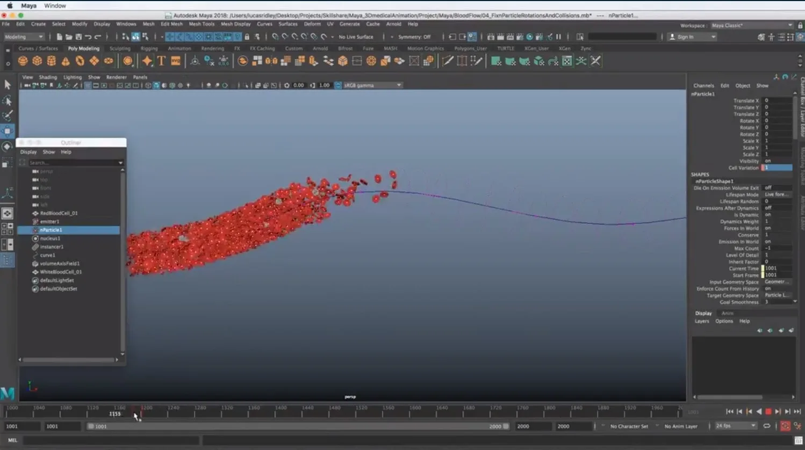Pick the Select tool arrow in toolbox

click(8, 85)
